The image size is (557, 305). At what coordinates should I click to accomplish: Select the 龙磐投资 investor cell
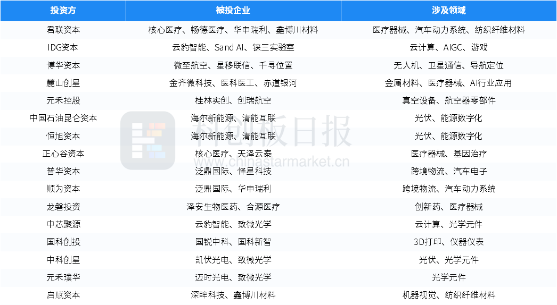click(x=63, y=207)
